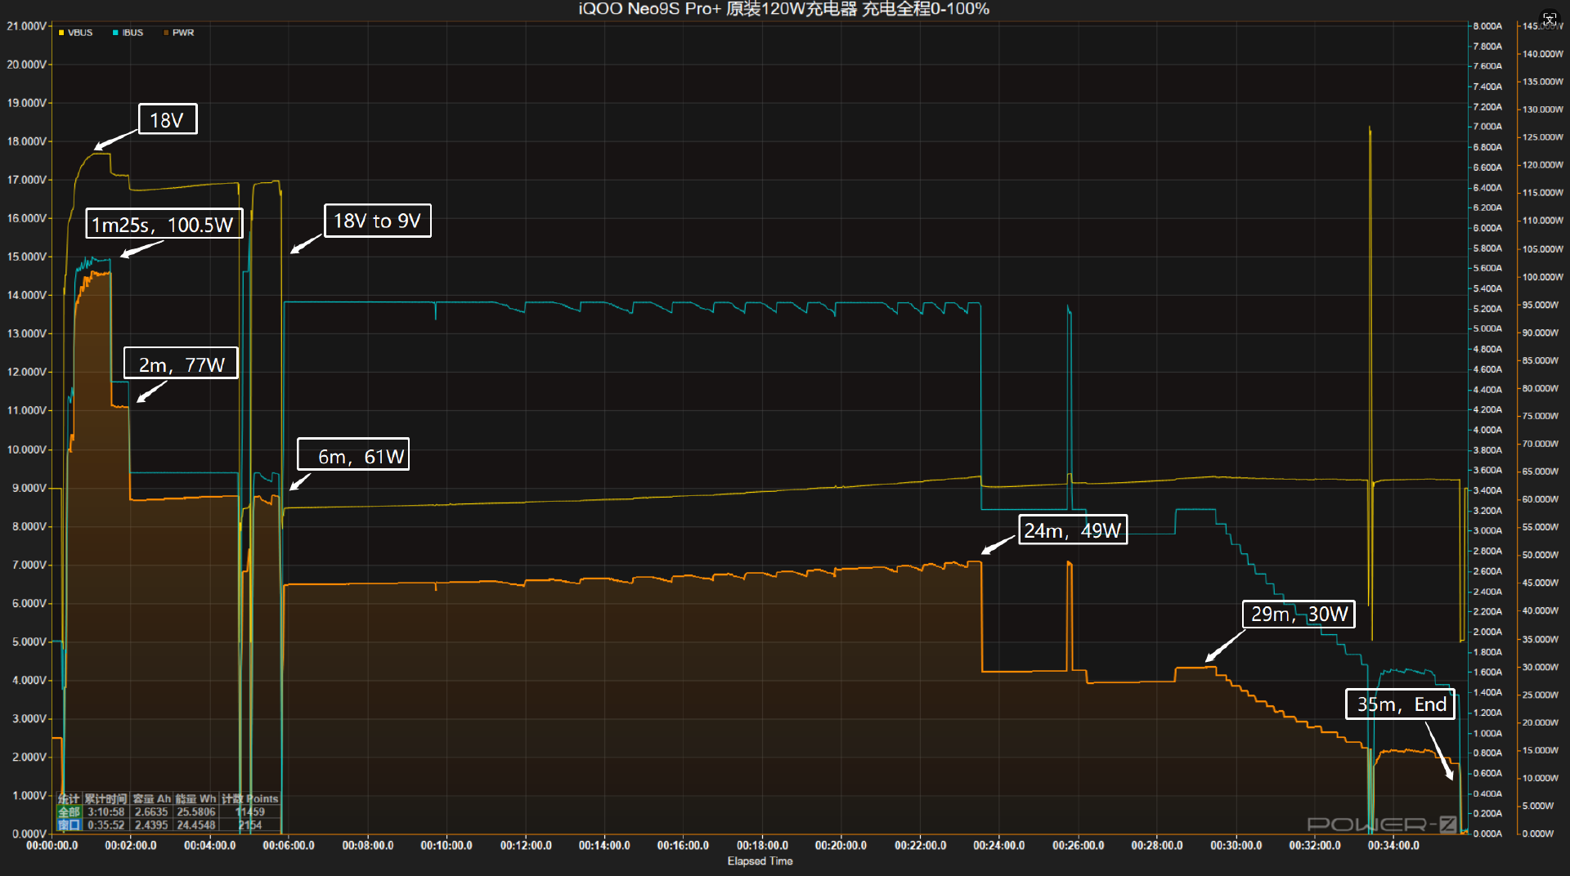Click the 00:30:00.0 time axis tick
Screen dimensions: 1570x876
click(1236, 846)
